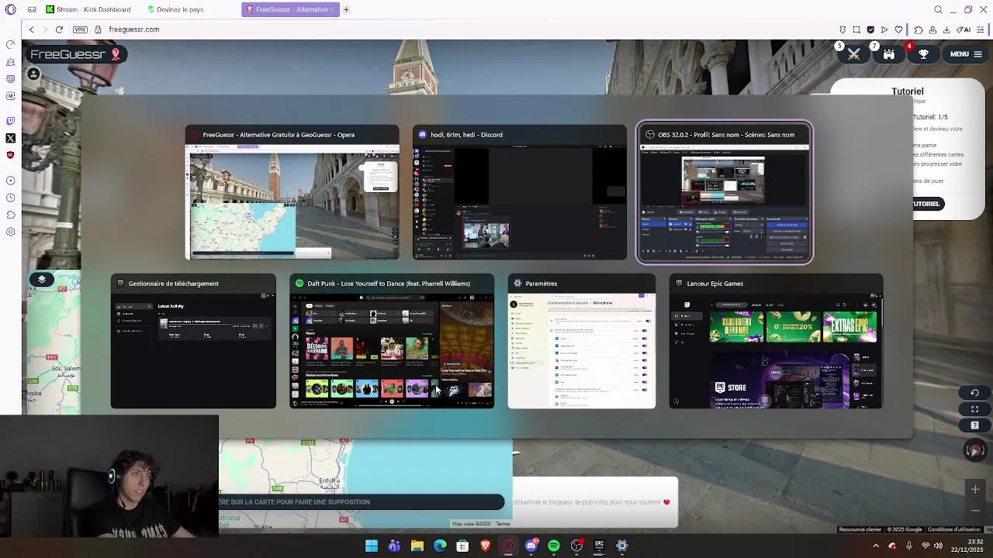The image size is (993, 558).
Task: Open the X icon in Opera sidebar
Action: tap(10, 138)
